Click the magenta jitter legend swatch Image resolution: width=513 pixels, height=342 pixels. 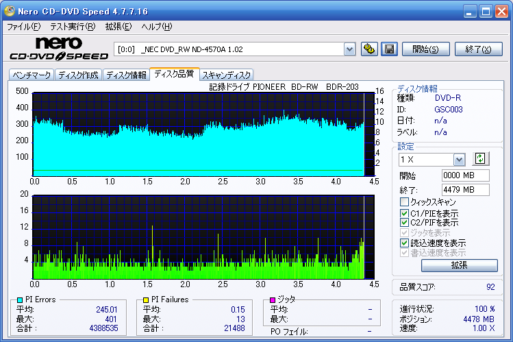coord(273,300)
